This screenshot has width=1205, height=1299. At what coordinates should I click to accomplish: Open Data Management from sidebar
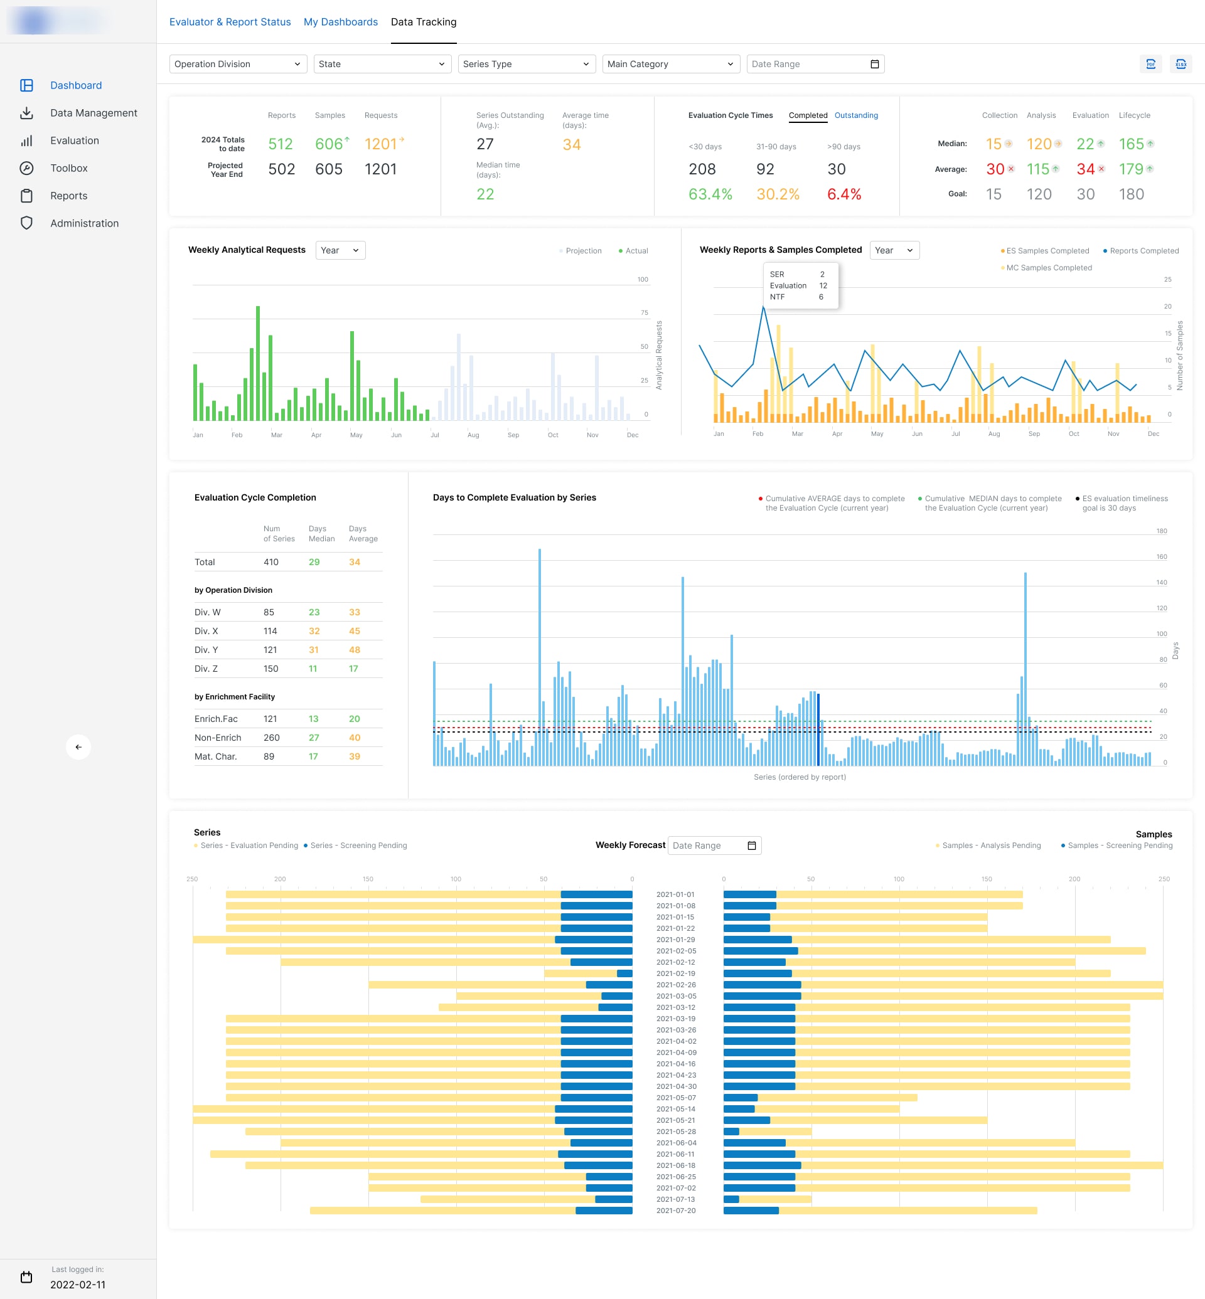[x=94, y=113]
